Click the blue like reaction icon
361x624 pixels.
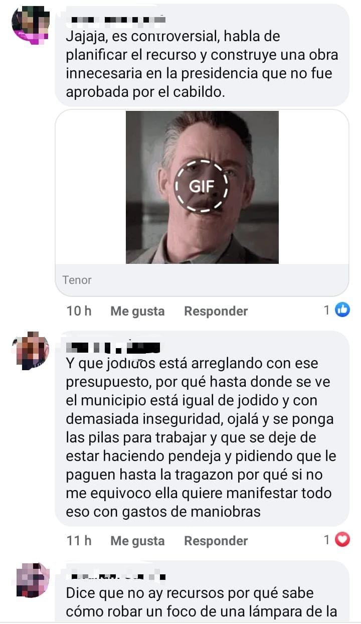(x=342, y=310)
